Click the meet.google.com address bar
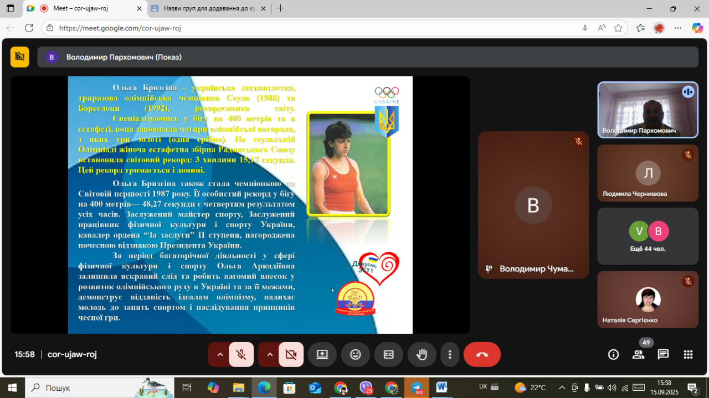Screen dimensions: 709x398 tap(277, 28)
